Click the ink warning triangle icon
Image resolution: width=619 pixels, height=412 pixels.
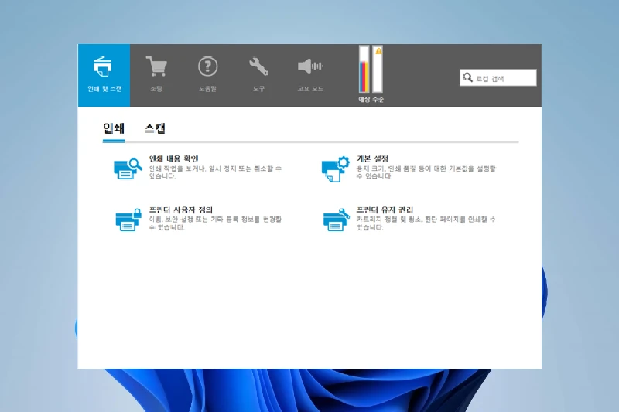coord(378,51)
